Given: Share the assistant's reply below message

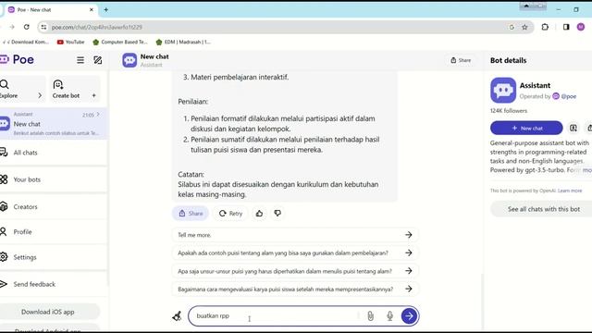Looking at the screenshot, I should click(191, 214).
